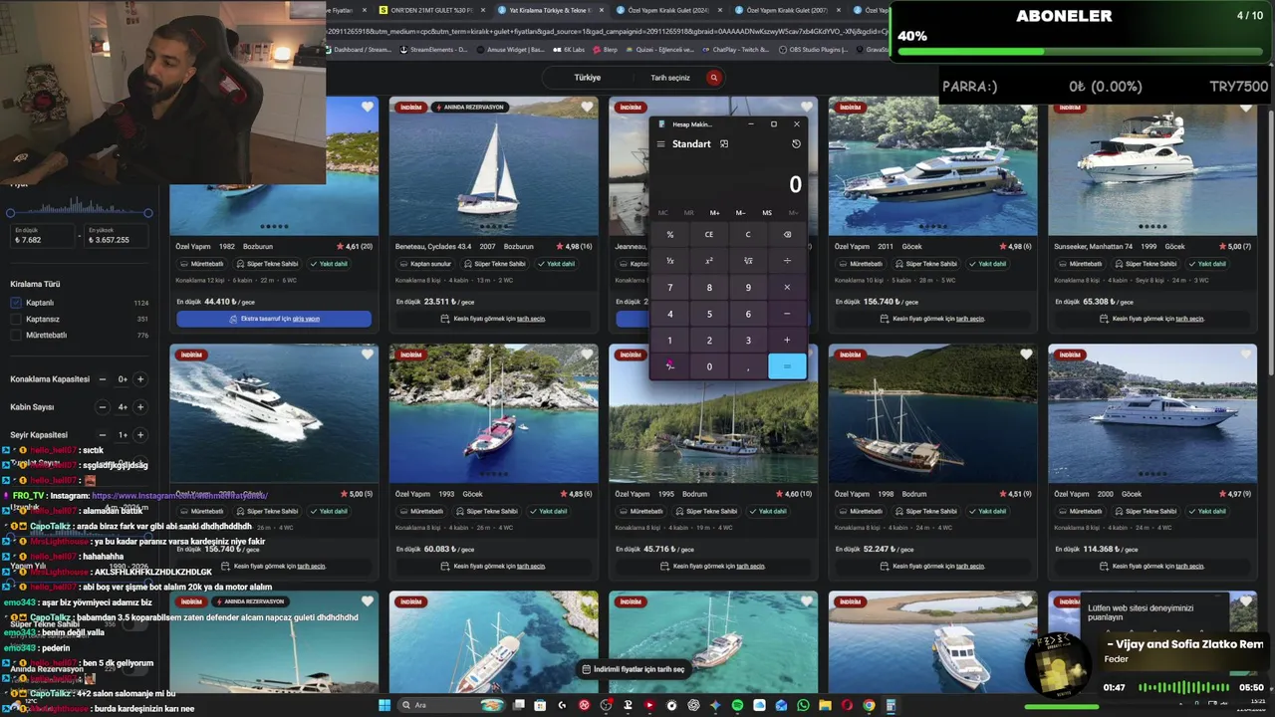
Task: Click the calculator digit 7 key
Action: point(670,288)
